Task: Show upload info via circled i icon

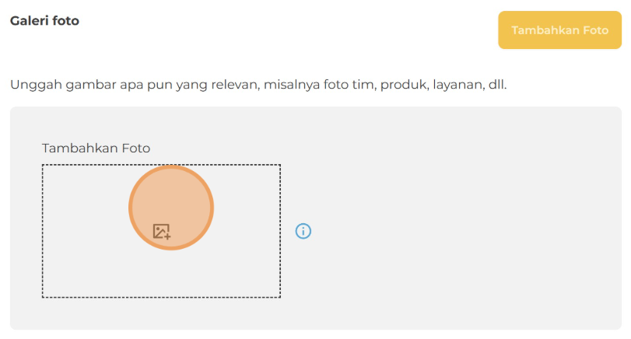Action: pos(303,231)
